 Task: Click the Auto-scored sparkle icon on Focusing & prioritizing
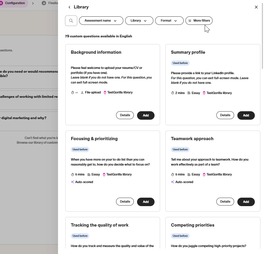(72, 182)
